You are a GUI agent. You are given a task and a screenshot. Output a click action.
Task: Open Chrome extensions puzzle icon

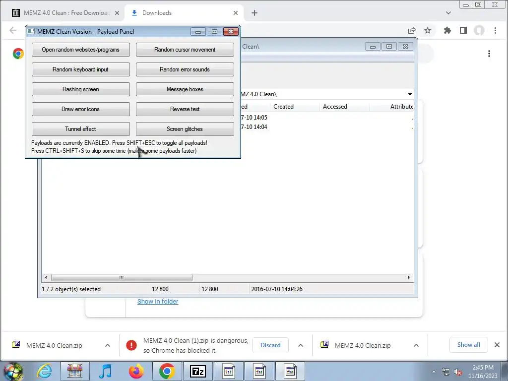coord(447,30)
